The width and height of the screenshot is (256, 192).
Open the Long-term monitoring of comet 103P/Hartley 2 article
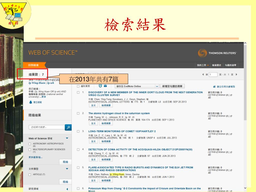tap(122, 131)
